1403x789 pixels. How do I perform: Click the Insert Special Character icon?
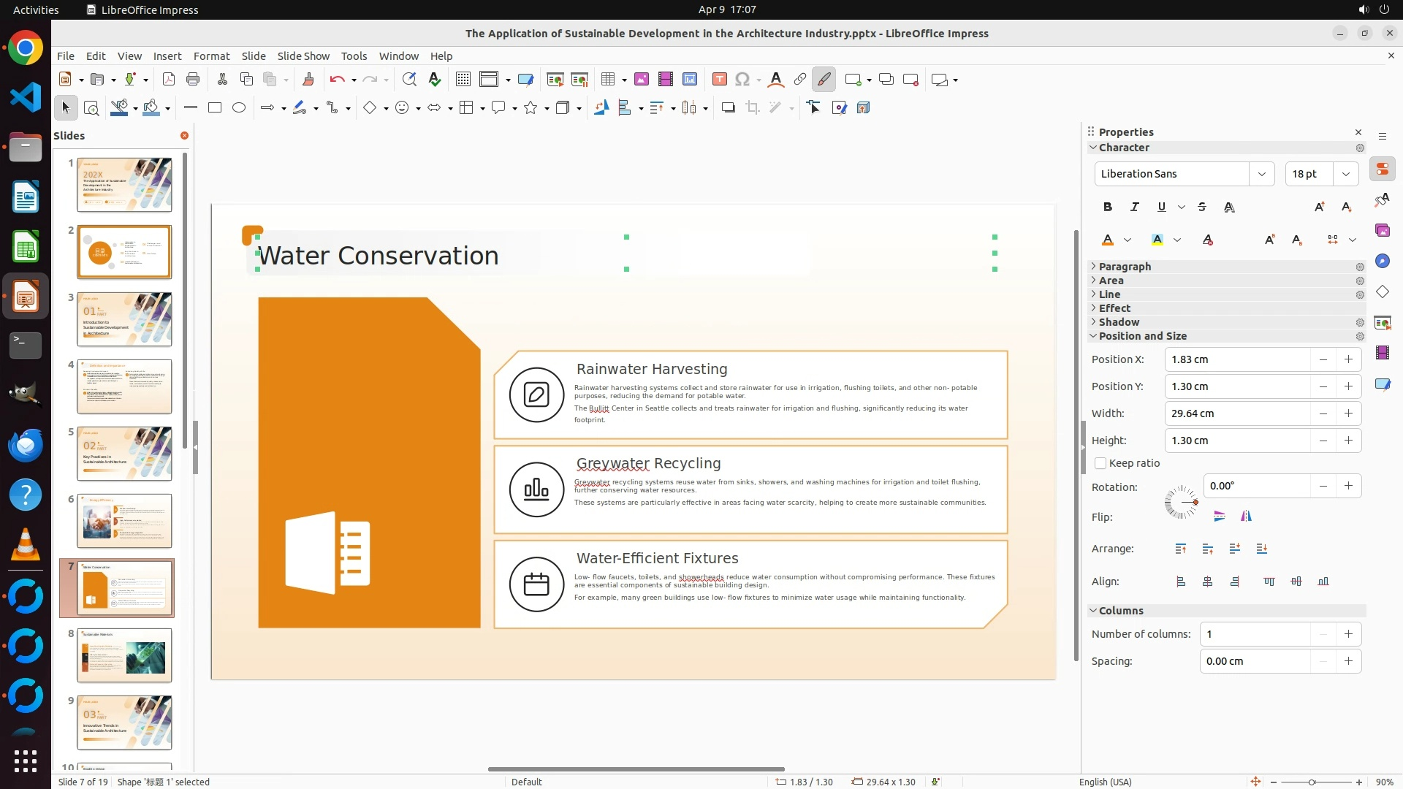742,80
